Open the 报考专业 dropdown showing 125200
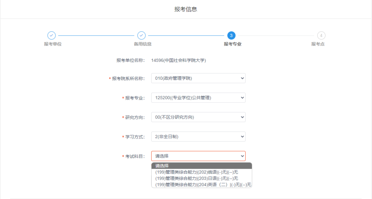This screenshot has height=199, width=372. (x=198, y=98)
